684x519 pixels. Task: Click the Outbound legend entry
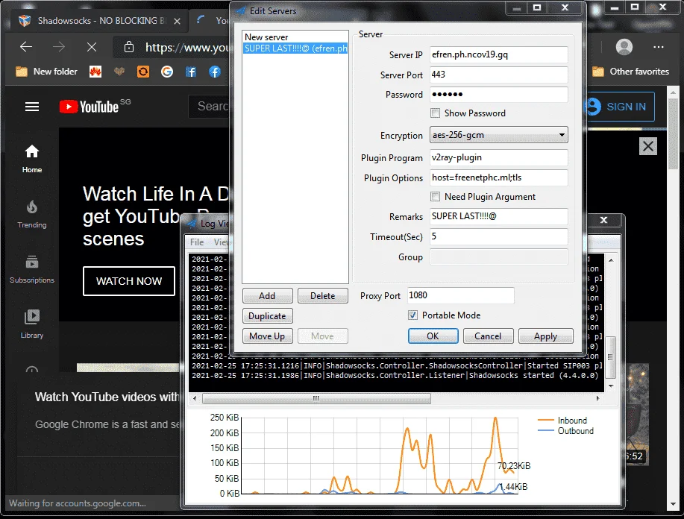coord(565,431)
